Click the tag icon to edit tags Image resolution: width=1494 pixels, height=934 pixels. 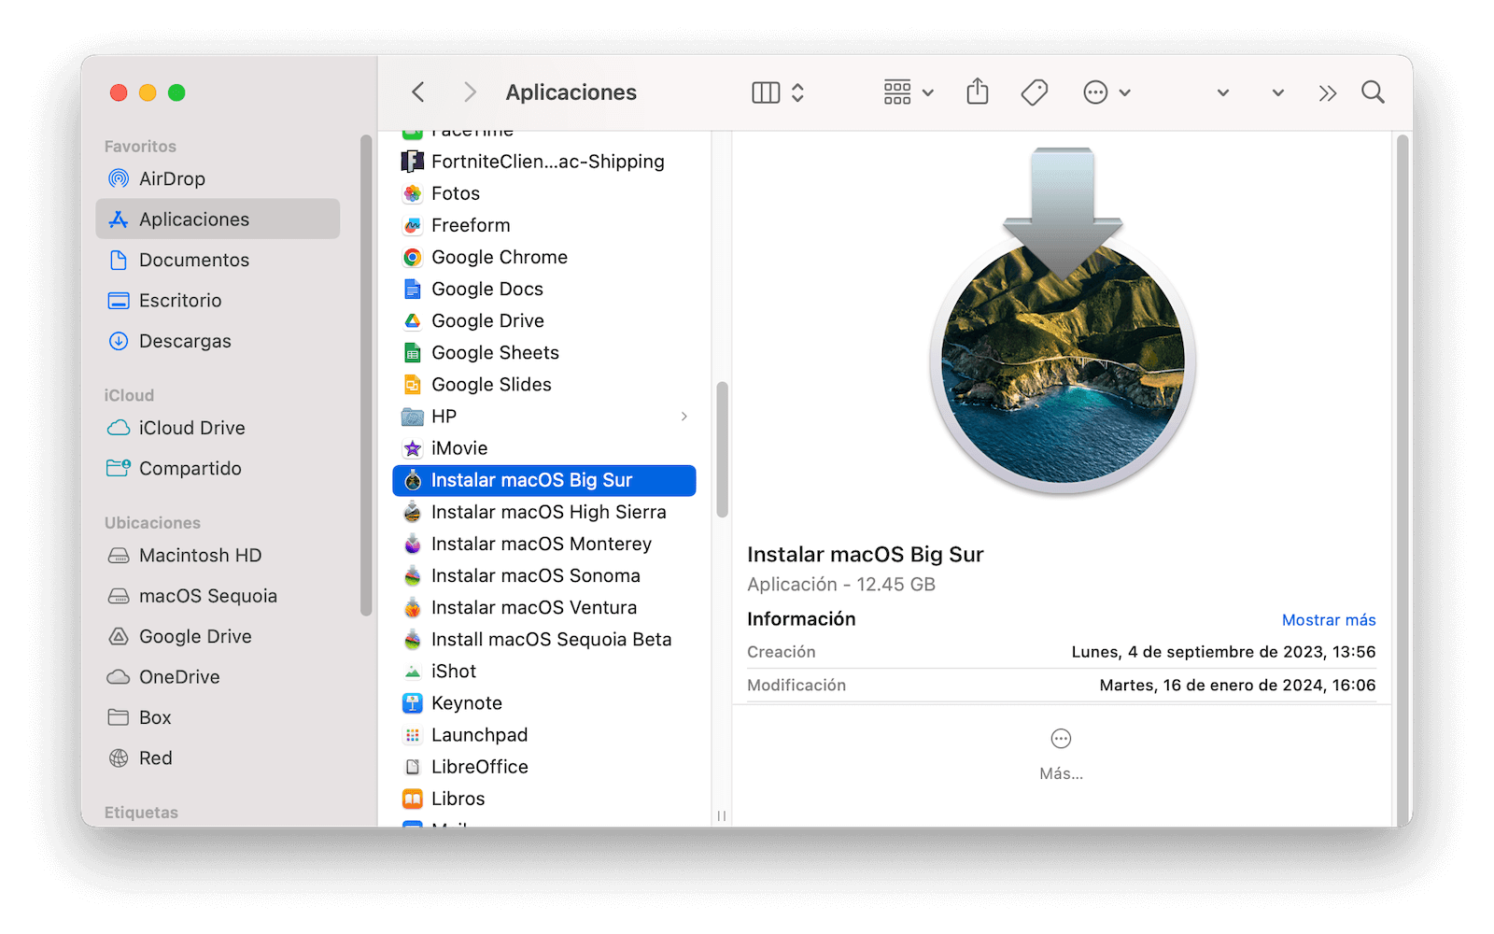point(1035,92)
